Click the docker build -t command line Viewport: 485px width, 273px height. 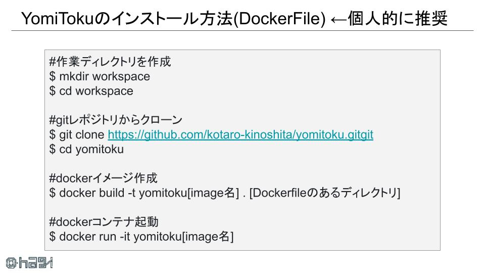tap(224, 193)
